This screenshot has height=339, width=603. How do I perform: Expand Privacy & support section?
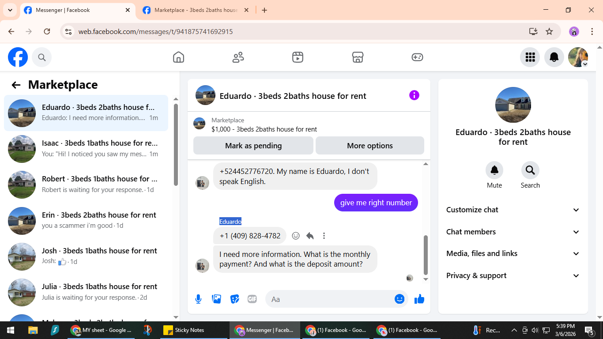click(513, 275)
